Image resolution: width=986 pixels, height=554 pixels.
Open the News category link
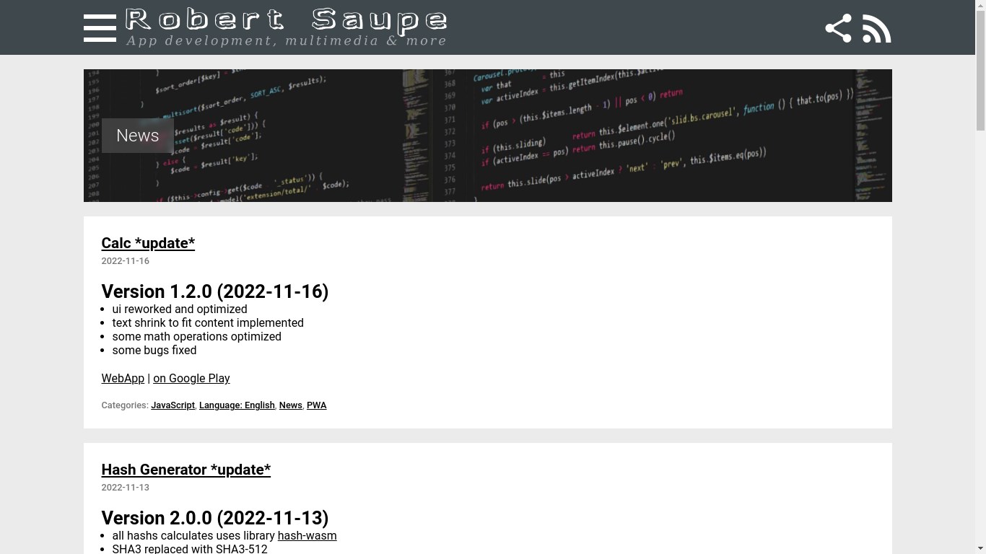pos(290,405)
